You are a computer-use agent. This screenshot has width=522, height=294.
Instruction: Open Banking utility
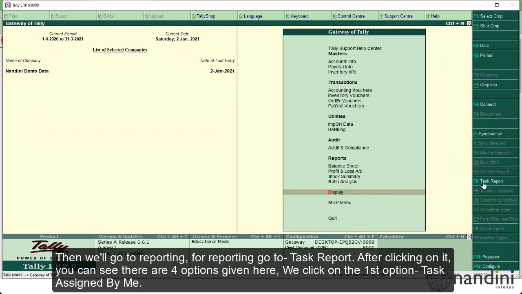(x=337, y=130)
